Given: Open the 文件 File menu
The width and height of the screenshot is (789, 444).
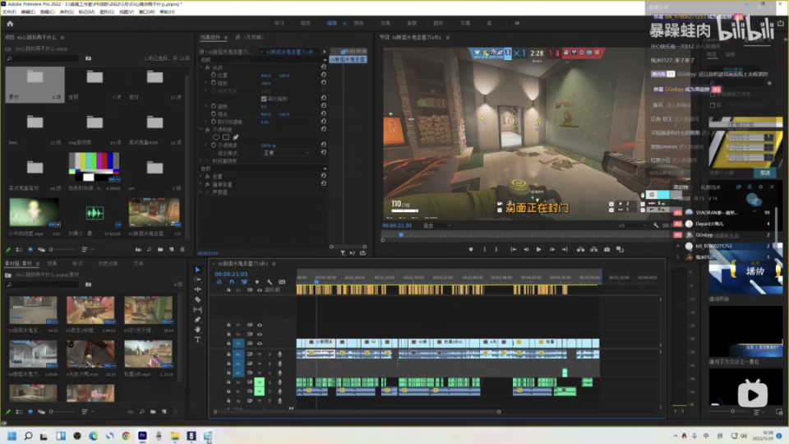Looking at the screenshot, I should click(9, 12).
